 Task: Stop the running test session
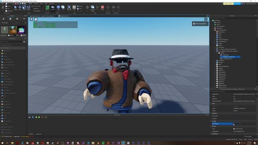coord(102,8)
